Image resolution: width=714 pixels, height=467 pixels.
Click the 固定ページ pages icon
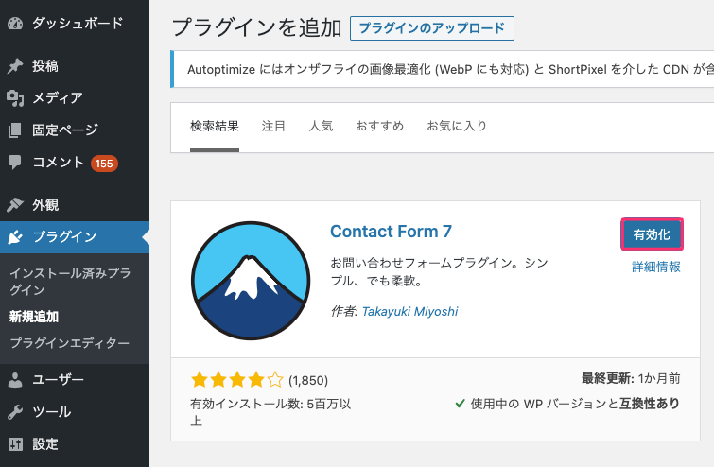pyautogui.click(x=15, y=130)
